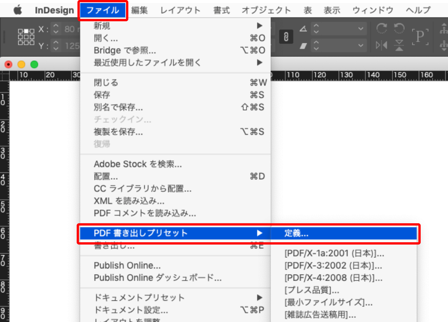Flip the object vertically
The width and height of the screenshot is (448, 322).
[x=399, y=45]
